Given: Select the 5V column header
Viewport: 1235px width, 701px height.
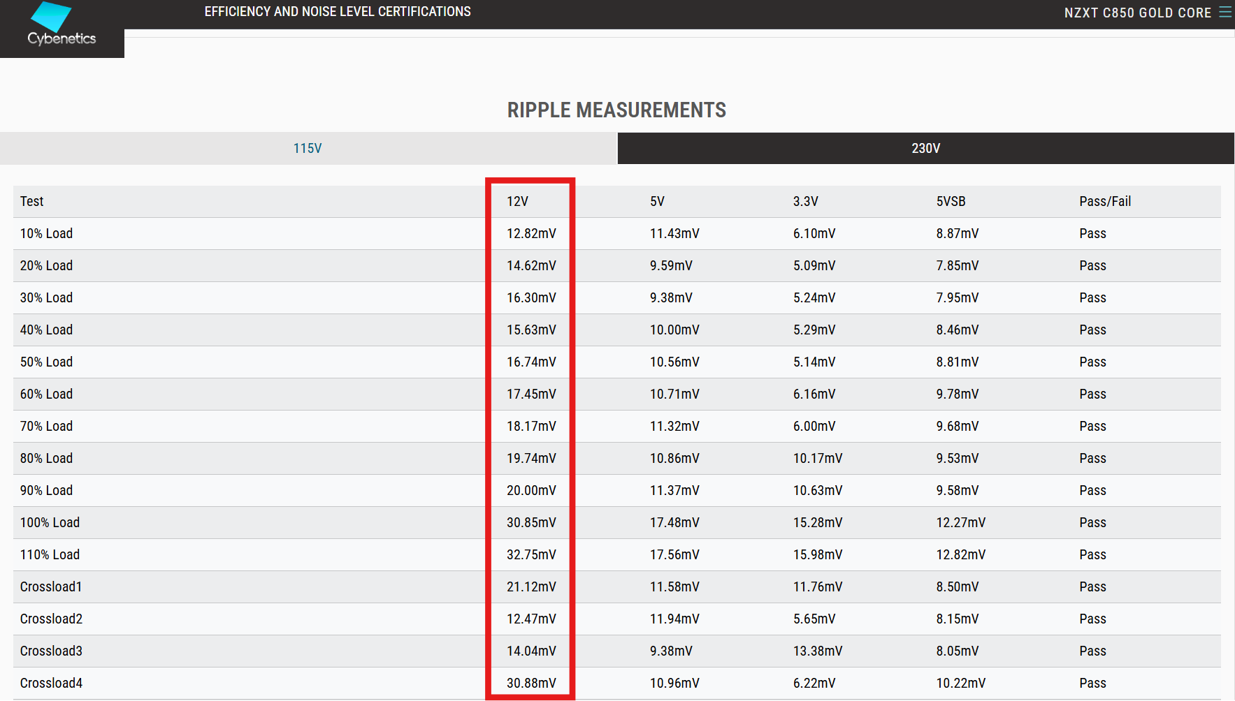Looking at the screenshot, I should [657, 201].
